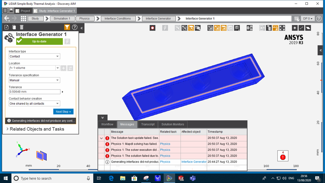Click the delete trash icon

tap(22, 27)
